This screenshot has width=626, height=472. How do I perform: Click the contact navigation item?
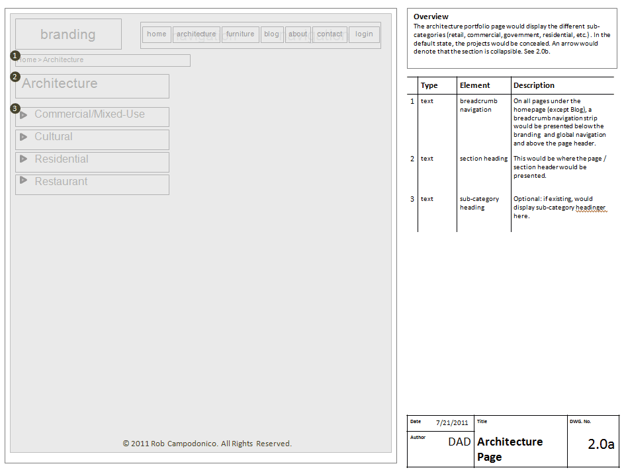tap(330, 34)
